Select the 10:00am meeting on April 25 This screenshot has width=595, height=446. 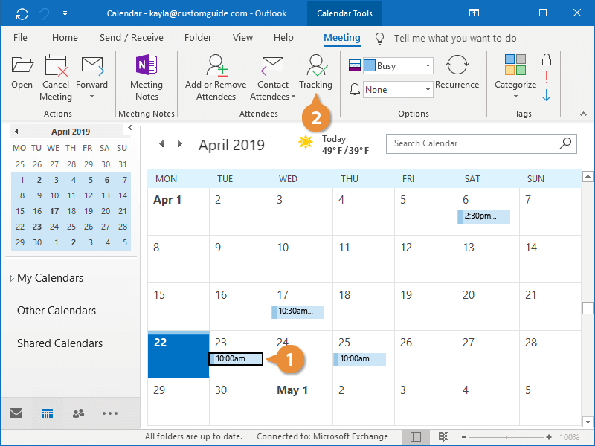coord(360,359)
